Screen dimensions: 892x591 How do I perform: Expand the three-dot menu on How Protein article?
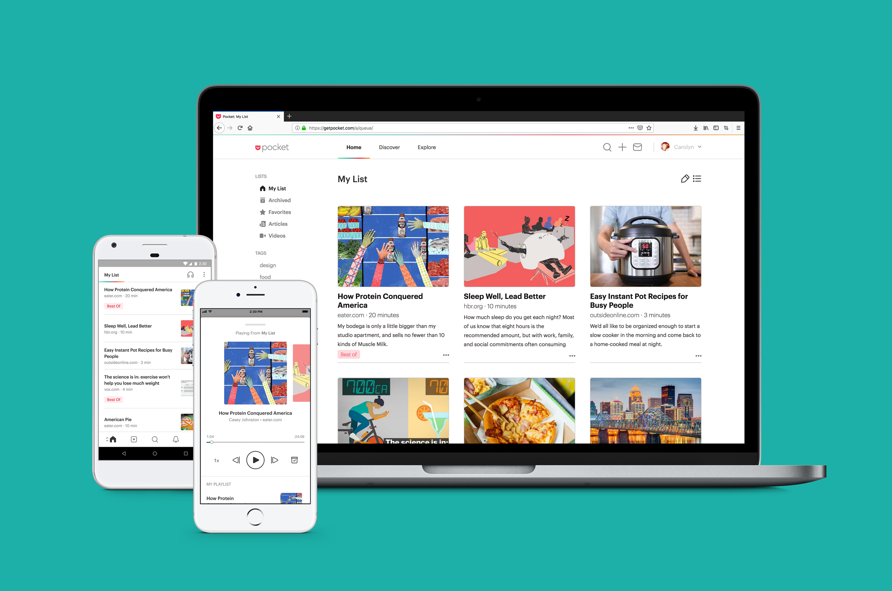pos(445,356)
